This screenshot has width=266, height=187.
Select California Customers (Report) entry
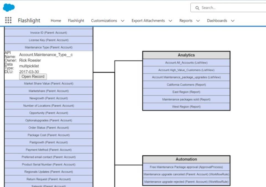(186, 85)
